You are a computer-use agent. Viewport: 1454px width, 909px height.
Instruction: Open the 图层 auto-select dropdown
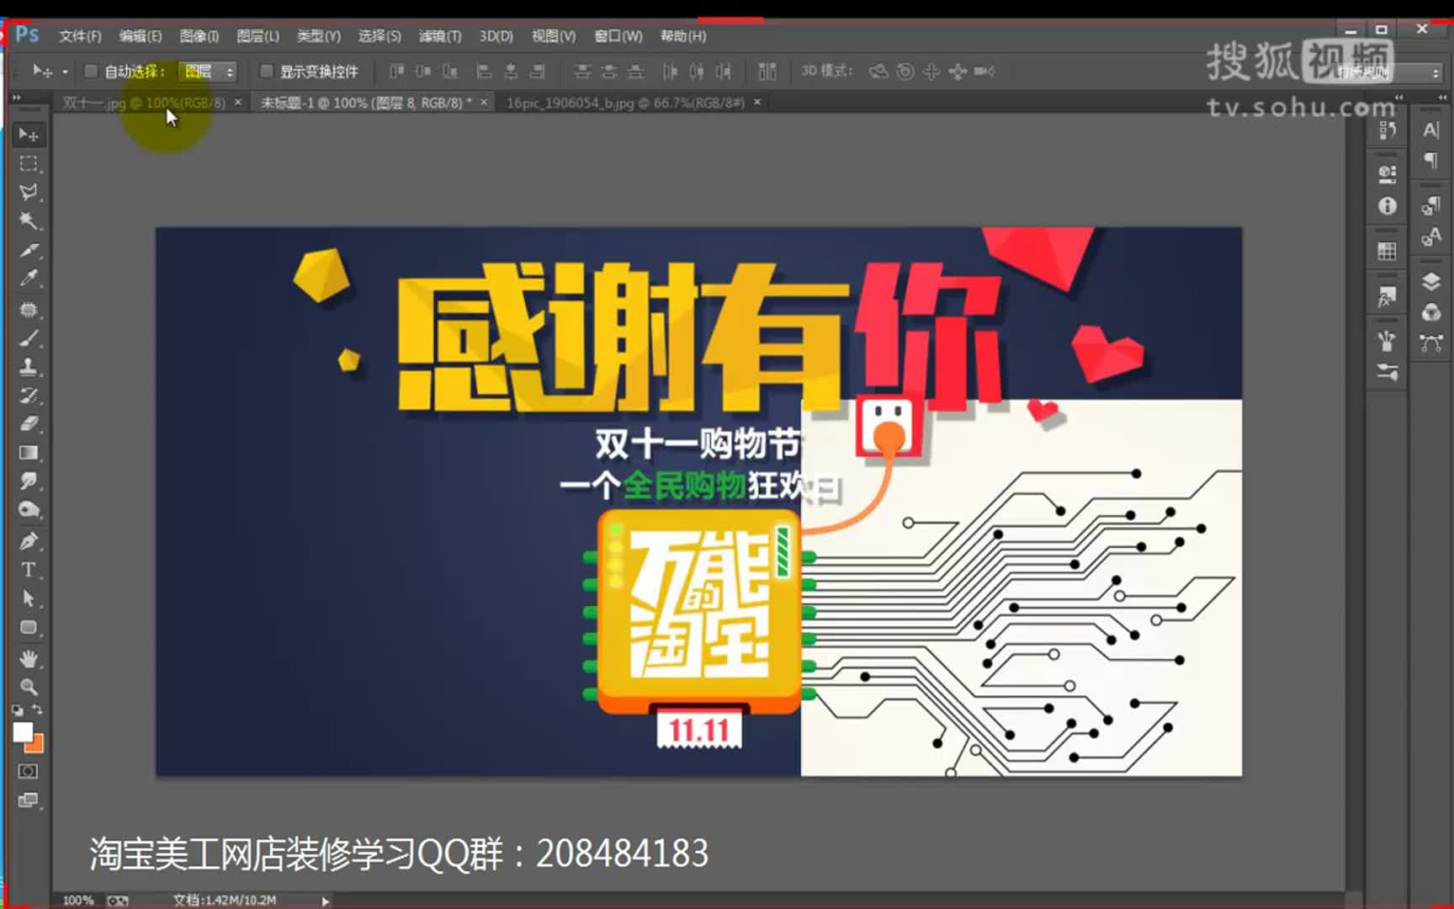(207, 72)
